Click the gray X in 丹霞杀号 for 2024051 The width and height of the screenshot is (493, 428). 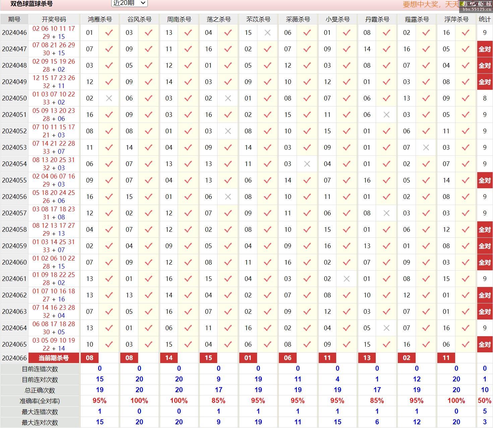[x=386, y=115]
